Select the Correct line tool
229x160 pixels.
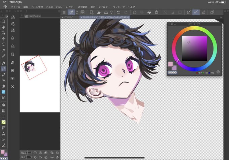pos(3,145)
